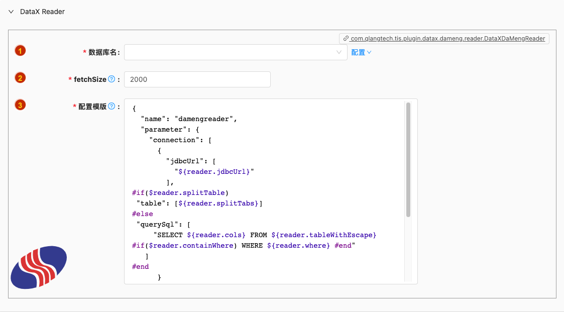Focus the fetchSize input field showing 2000
Screen dimensions: 564x312
coord(197,79)
